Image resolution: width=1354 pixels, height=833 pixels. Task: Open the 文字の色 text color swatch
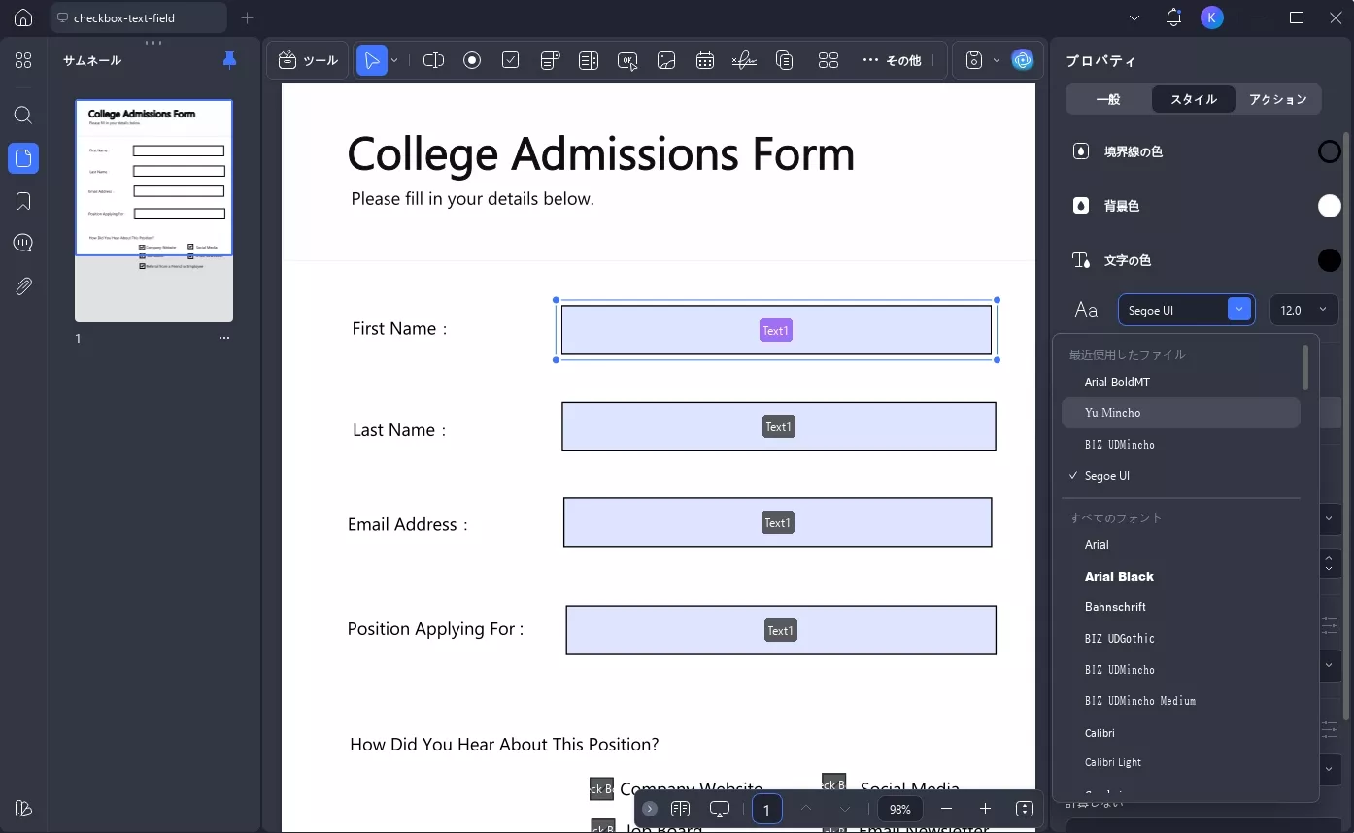coord(1329,260)
